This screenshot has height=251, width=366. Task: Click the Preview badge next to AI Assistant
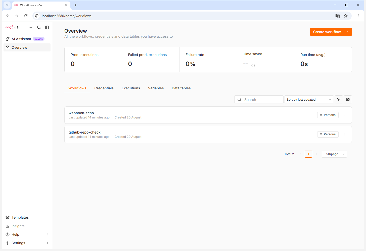38,39
